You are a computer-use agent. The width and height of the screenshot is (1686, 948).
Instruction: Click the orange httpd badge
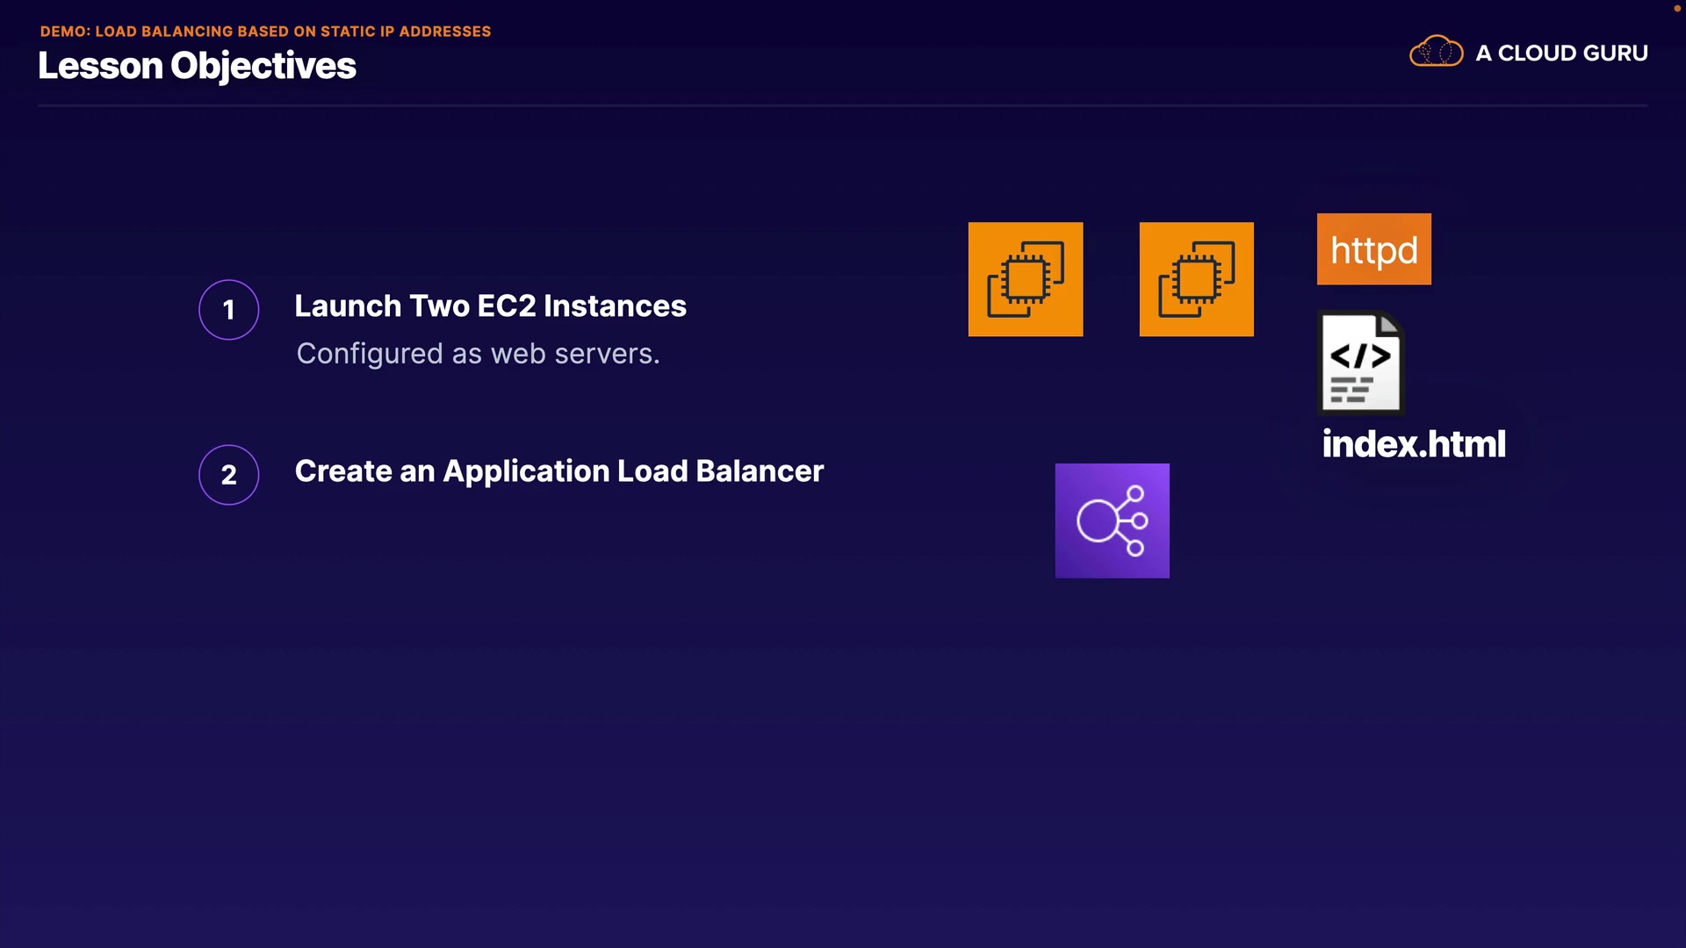(1373, 249)
